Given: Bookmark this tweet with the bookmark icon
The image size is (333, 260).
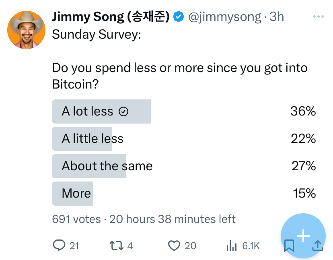Looking at the screenshot, I should (289, 246).
